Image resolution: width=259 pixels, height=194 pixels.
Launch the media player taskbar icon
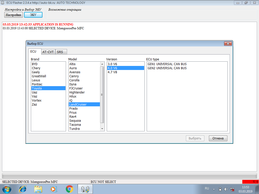click(54, 189)
